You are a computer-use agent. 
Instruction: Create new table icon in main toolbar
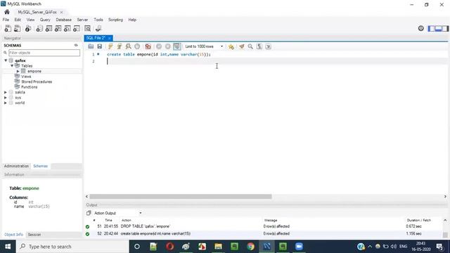coord(49,28)
